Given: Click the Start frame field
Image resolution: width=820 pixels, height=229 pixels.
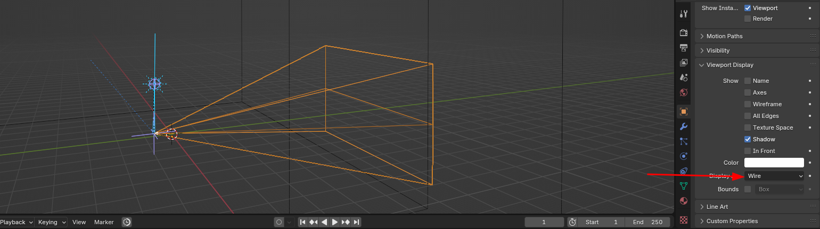Looking at the screenshot, I should [602, 222].
